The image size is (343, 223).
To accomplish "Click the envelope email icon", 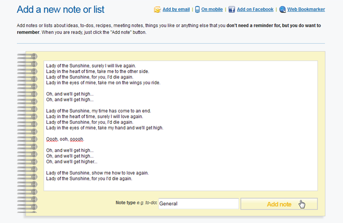I will (157, 9).
